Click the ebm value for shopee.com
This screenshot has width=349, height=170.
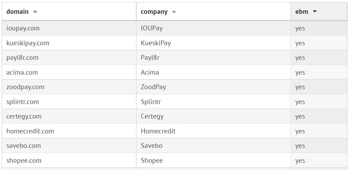(300, 161)
